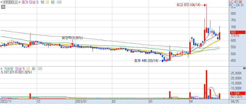Click the orange 20-day price average label

(x=48, y=2)
